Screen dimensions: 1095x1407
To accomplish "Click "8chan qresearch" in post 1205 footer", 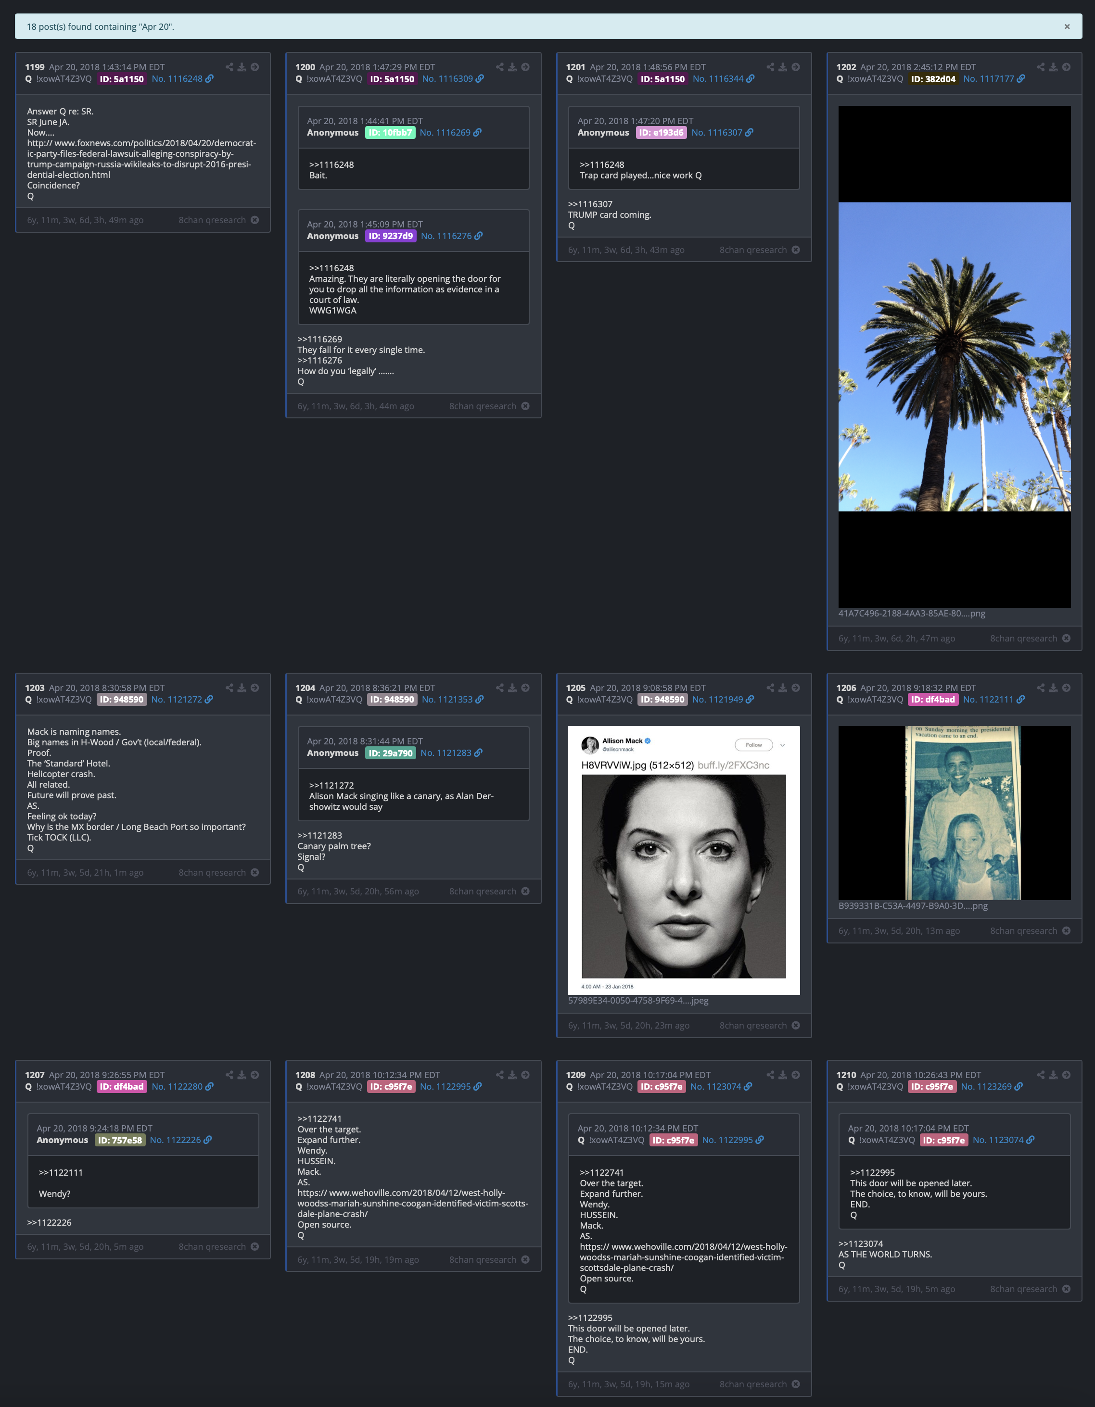I will 753,1026.
